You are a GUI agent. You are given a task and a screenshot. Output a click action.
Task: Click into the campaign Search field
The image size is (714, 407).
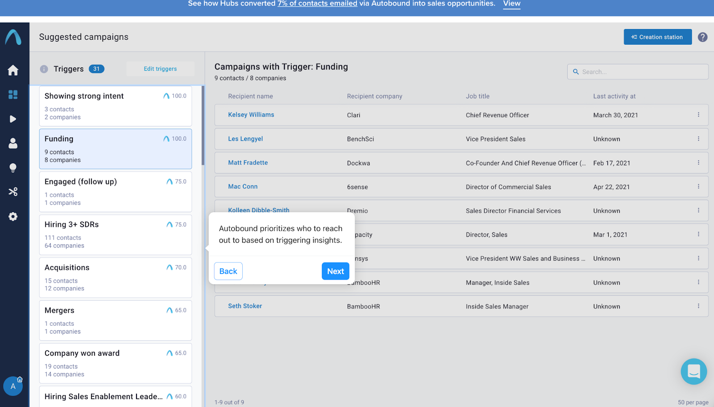click(x=638, y=71)
